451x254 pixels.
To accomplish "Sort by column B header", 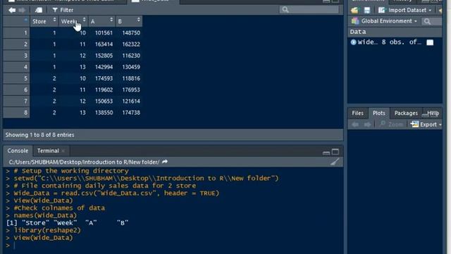I will pyautogui.click(x=129, y=21).
